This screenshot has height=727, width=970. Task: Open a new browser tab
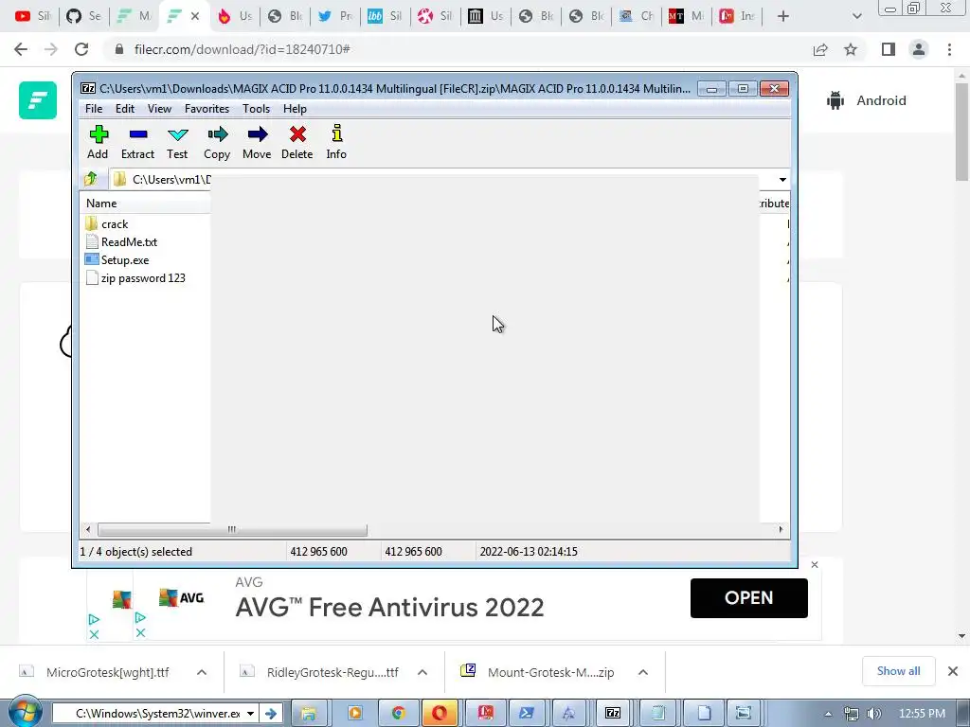click(x=783, y=16)
